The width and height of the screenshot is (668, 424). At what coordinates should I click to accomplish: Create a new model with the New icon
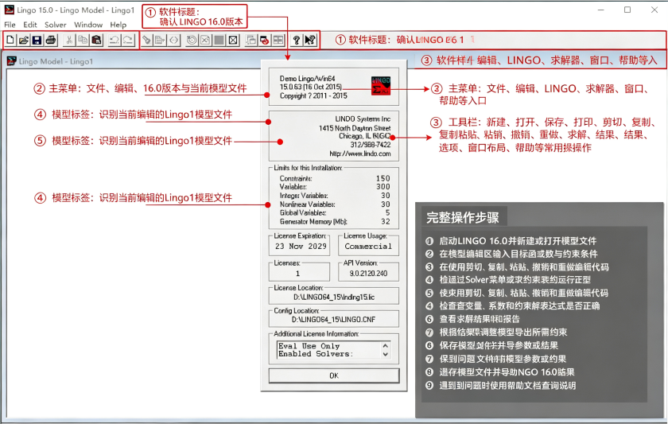[10, 40]
